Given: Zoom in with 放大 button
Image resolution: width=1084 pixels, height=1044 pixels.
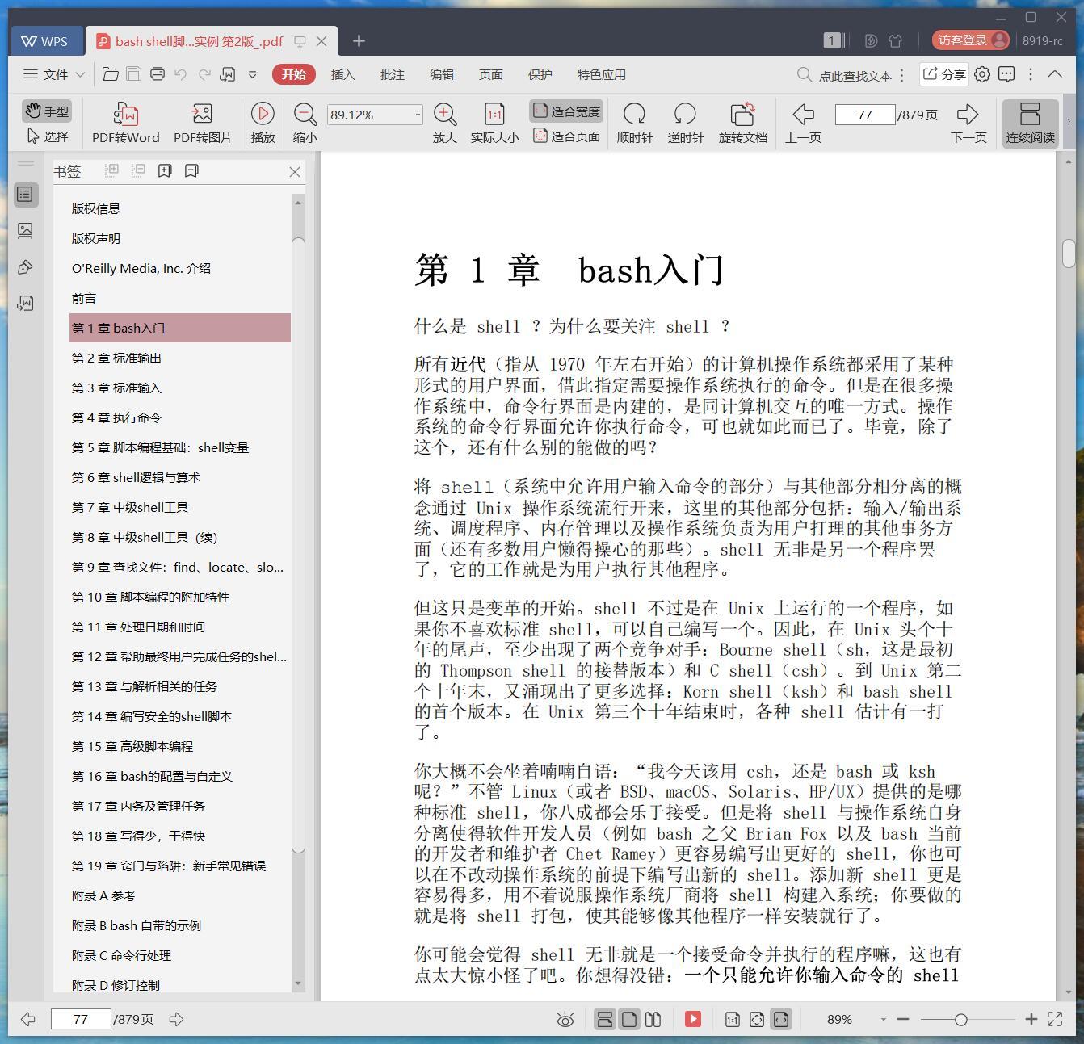Looking at the screenshot, I should point(445,124).
